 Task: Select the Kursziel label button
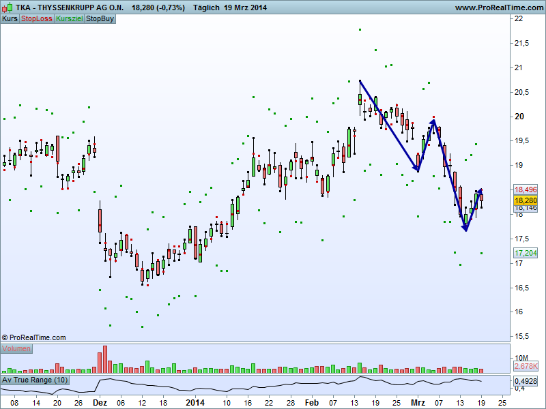70,19
